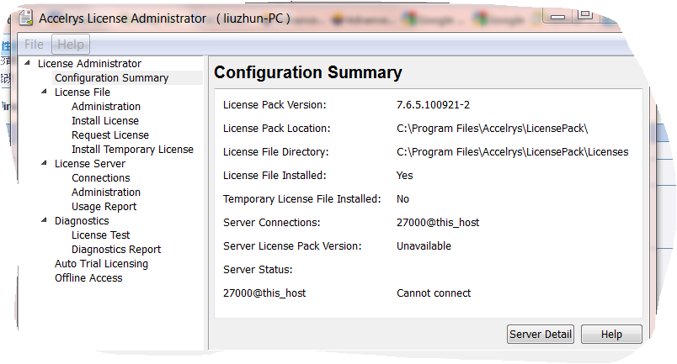Select Configuration Summary in the tree
This screenshot has height=364, width=677.
point(111,78)
